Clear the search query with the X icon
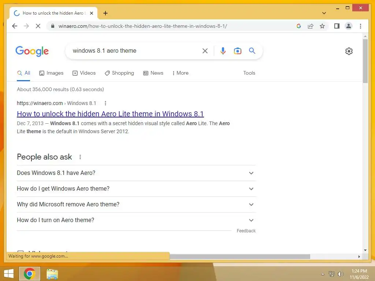Screen dimensions: 375x281 [x=205, y=50]
